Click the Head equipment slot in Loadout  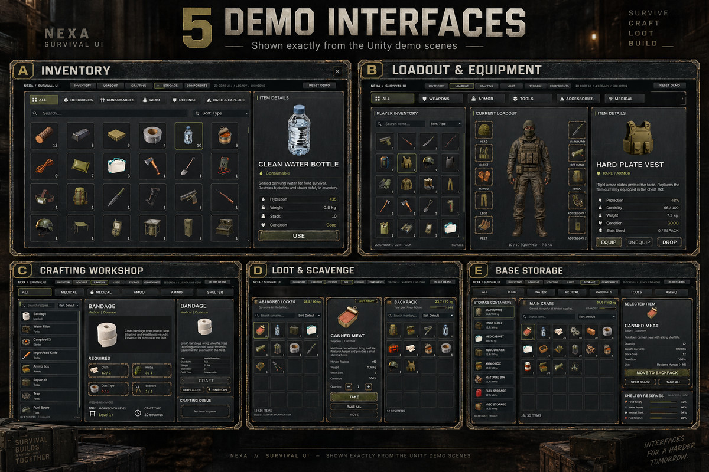click(x=484, y=131)
